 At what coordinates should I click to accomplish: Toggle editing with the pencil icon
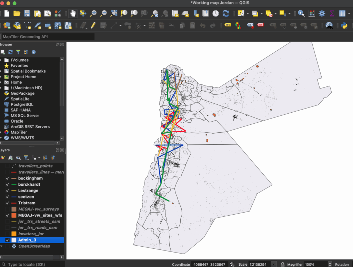tap(93, 25)
